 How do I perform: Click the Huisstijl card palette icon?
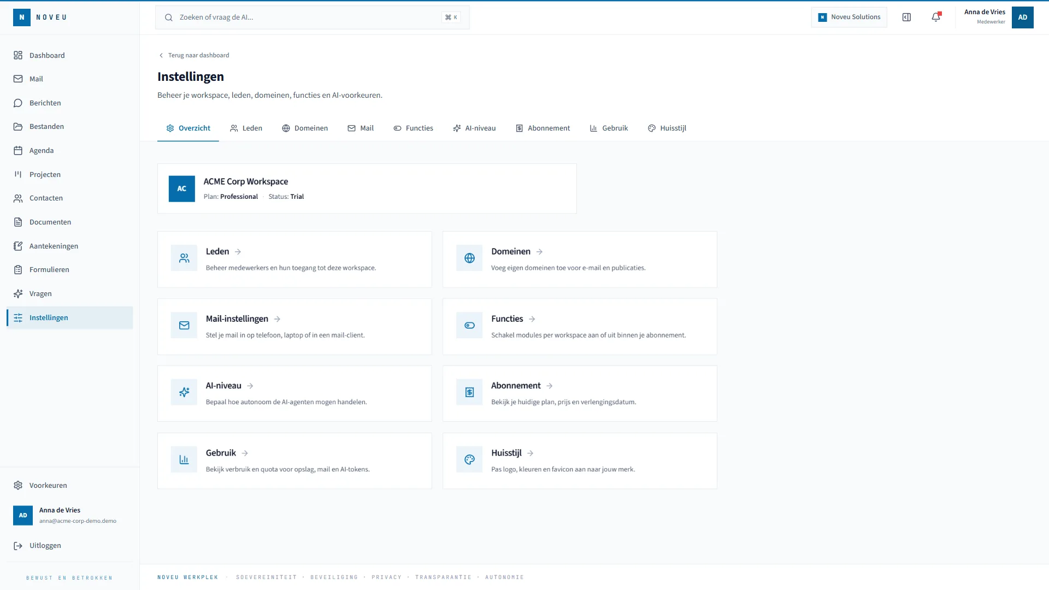click(x=469, y=459)
